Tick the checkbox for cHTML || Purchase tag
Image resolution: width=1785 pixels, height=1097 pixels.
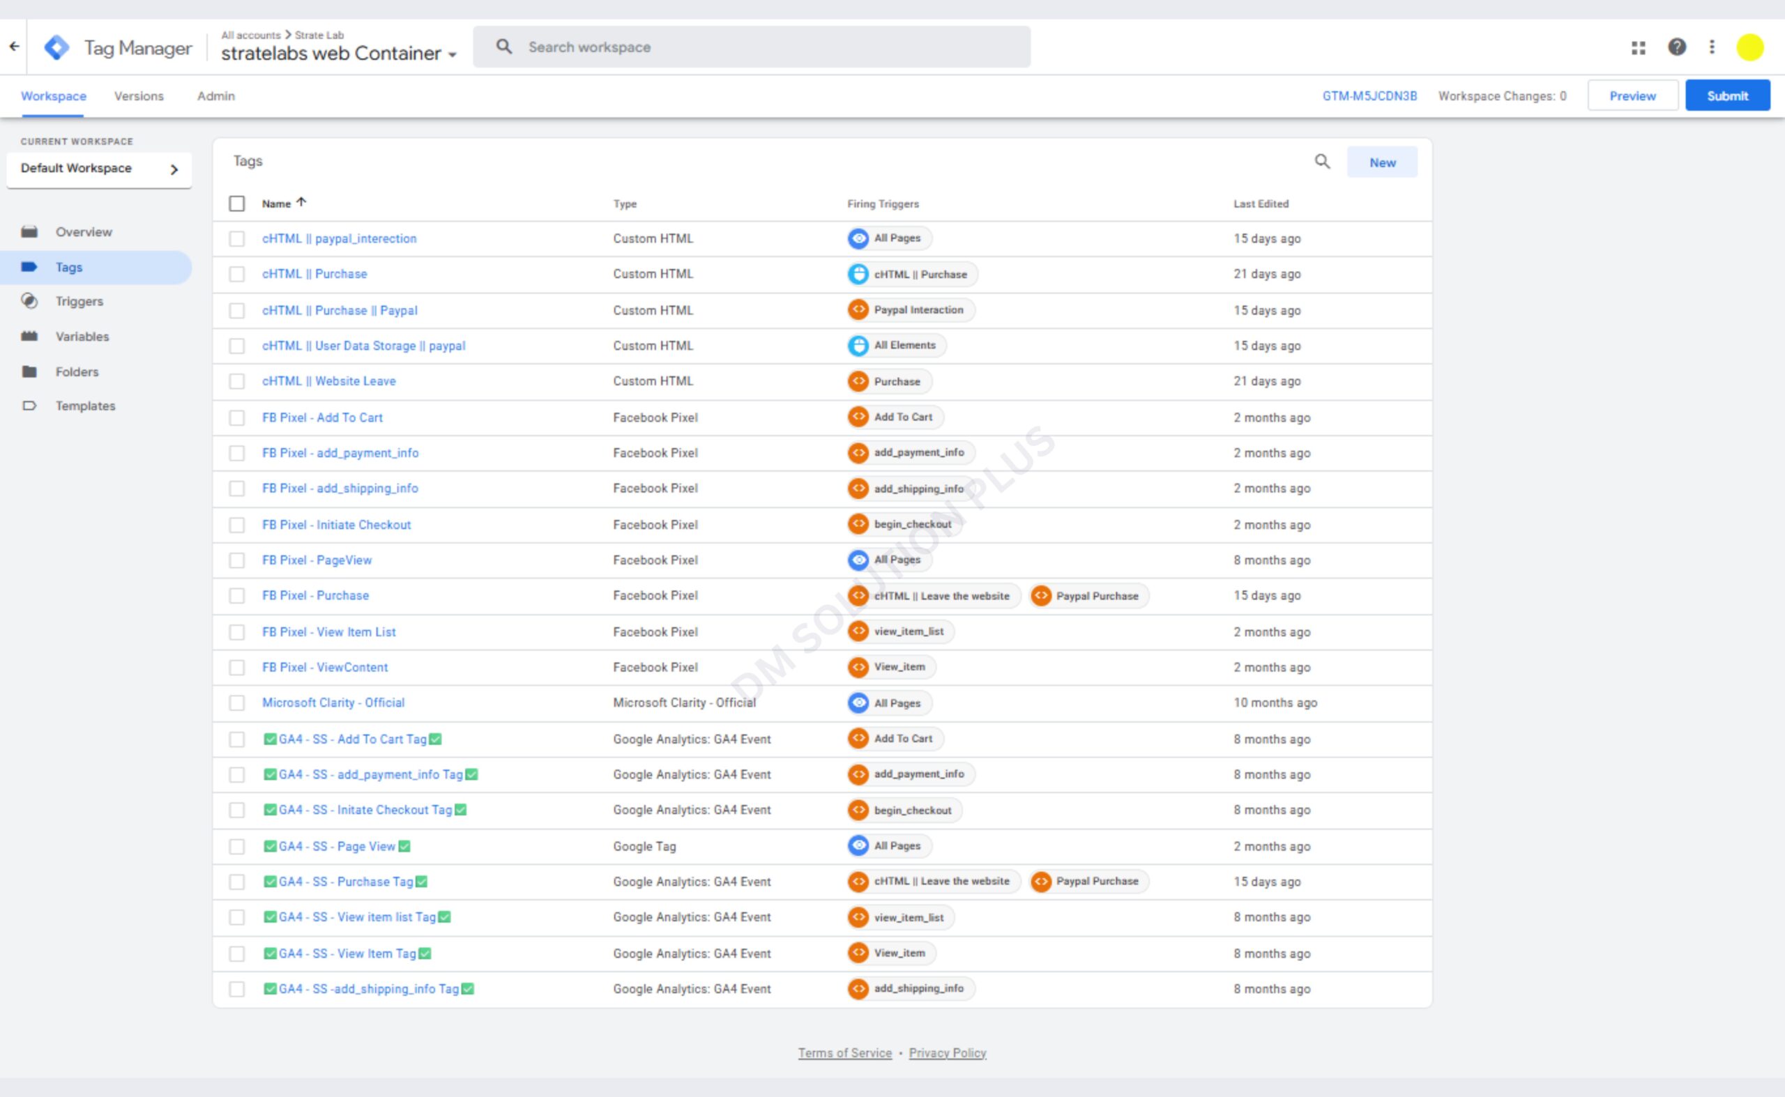236,275
